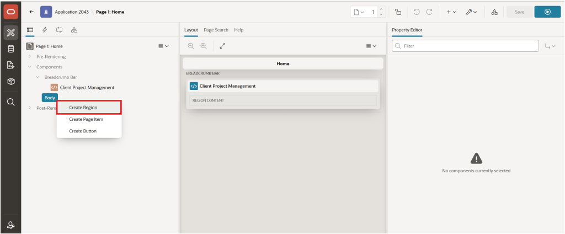Select the Layout tab
Image resolution: width=565 pixels, height=234 pixels.
[x=191, y=30]
